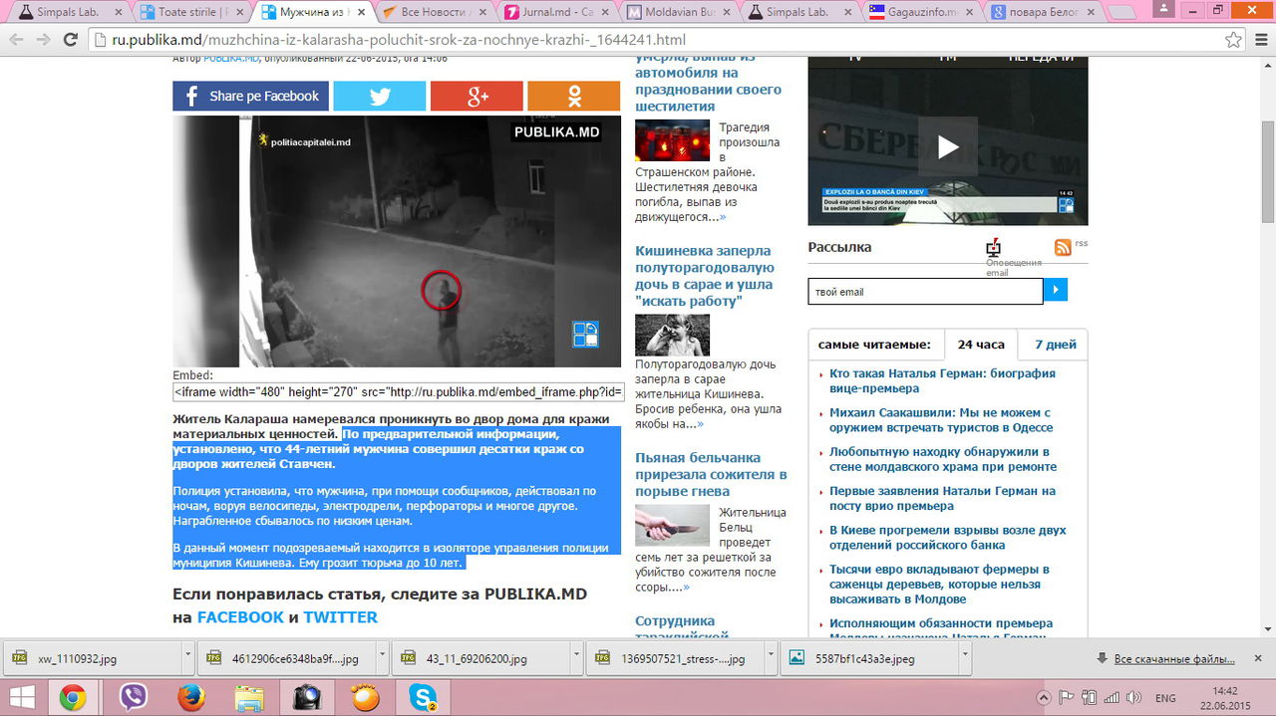Expand dropdown arrow for 4612906ce6348ba9f download
1276x716 pixels.
point(383,658)
